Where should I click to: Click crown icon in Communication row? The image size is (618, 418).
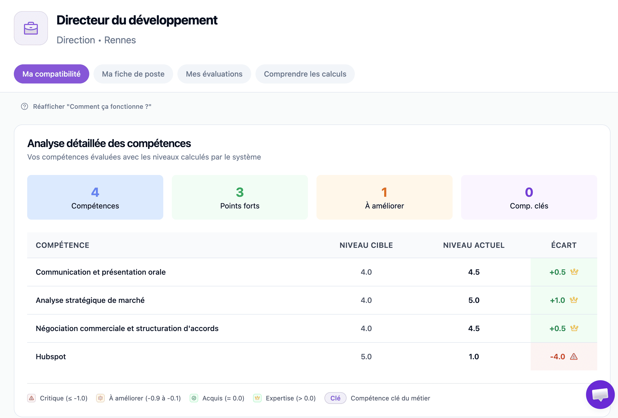coord(574,272)
